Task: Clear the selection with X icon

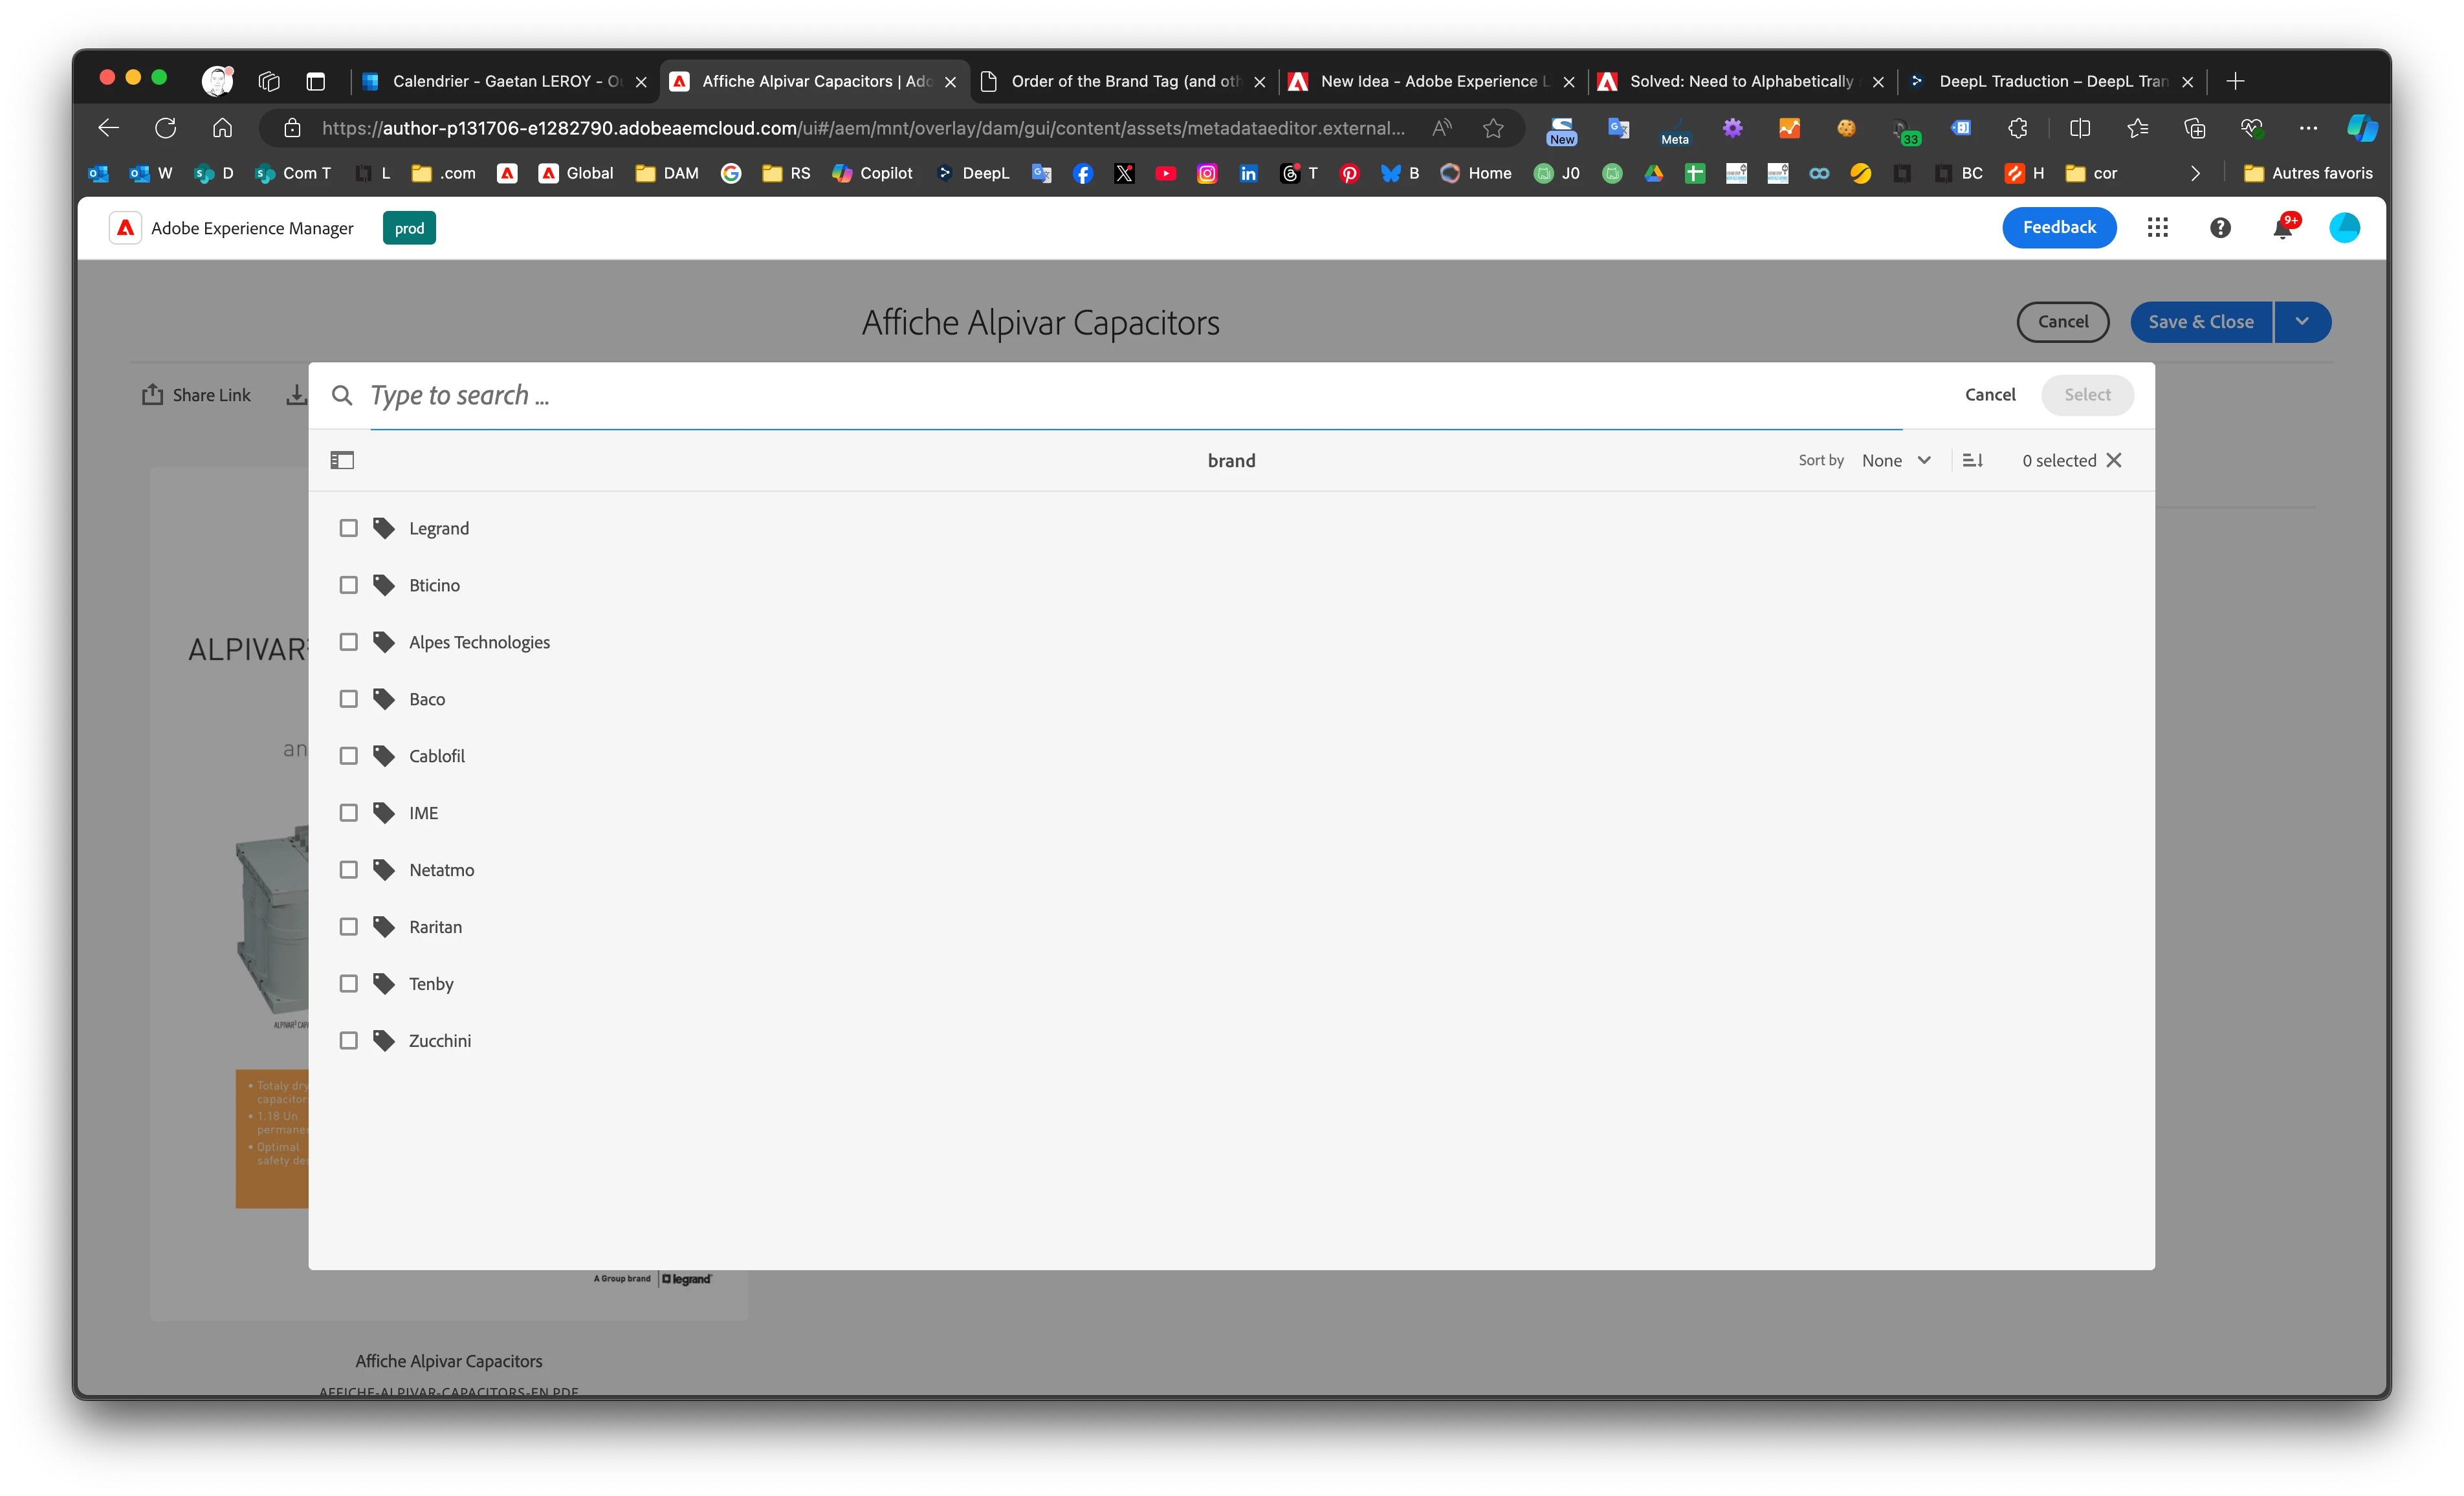Action: [x=2114, y=460]
